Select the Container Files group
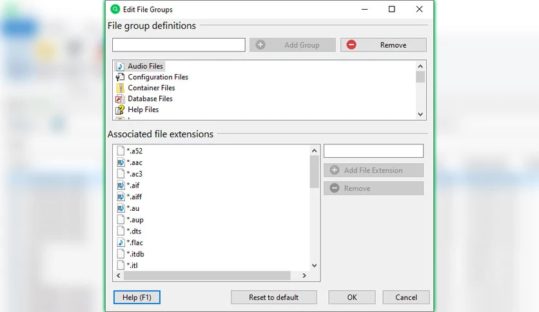 coord(152,88)
